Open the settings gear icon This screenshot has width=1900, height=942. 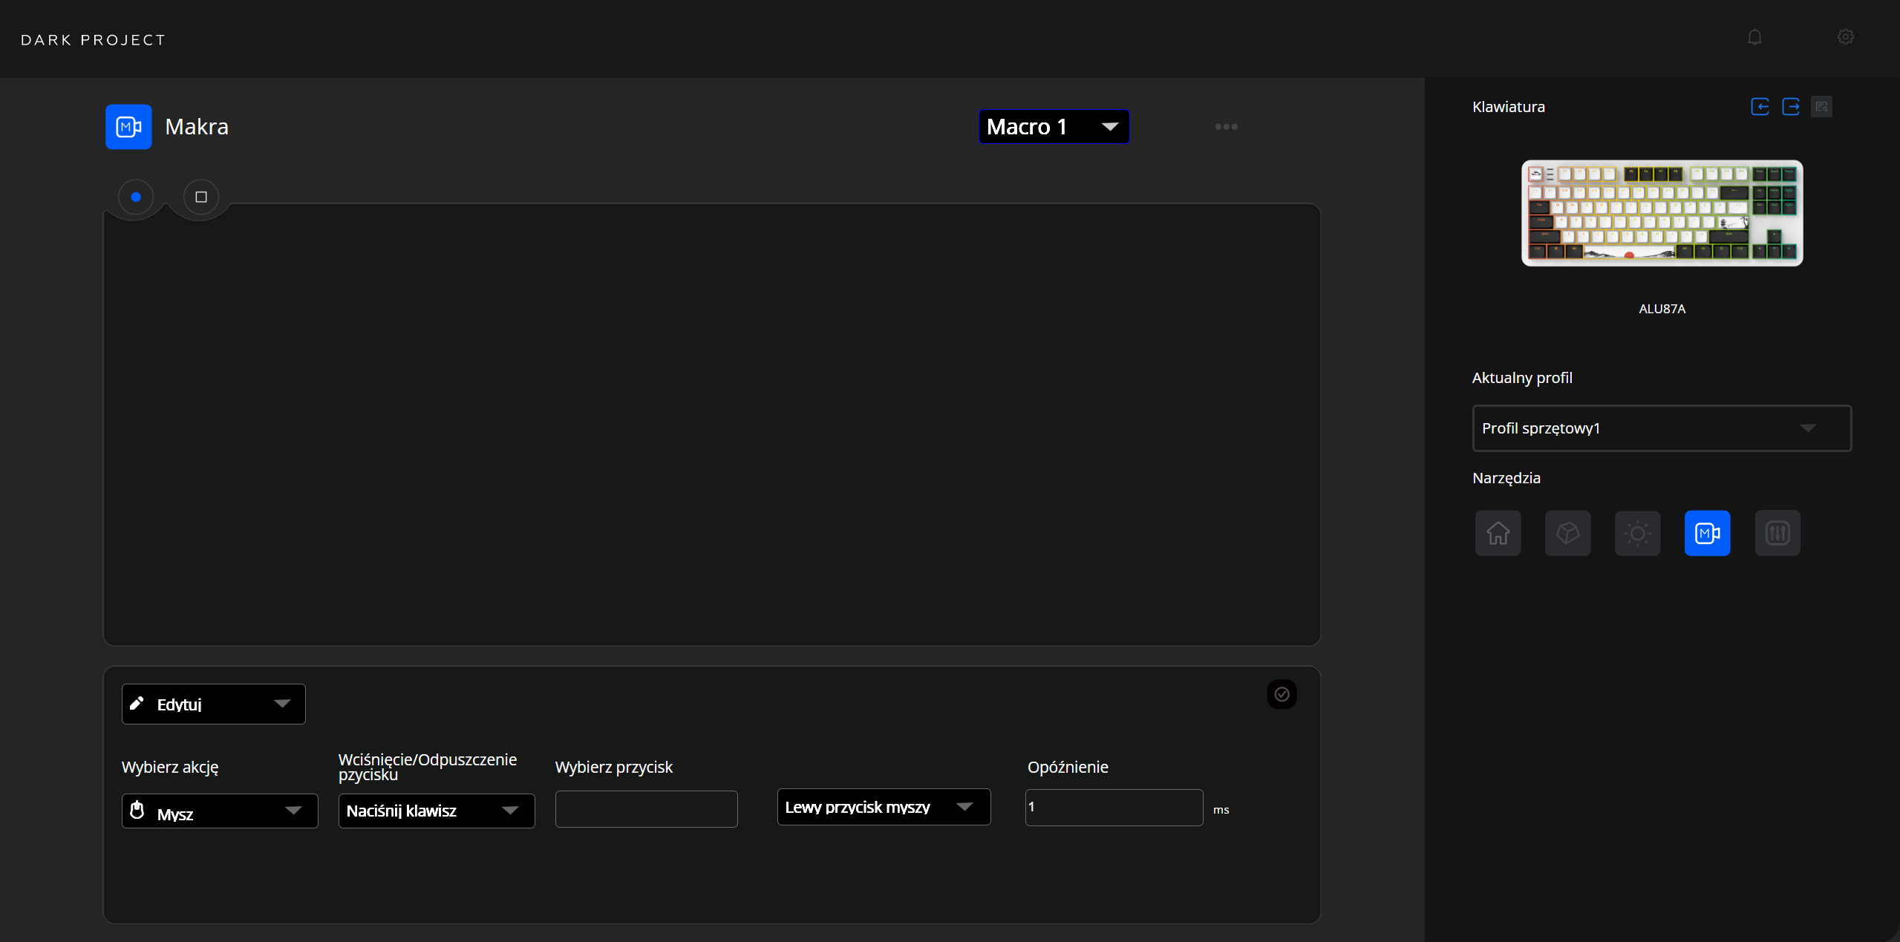pos(1846,37)
